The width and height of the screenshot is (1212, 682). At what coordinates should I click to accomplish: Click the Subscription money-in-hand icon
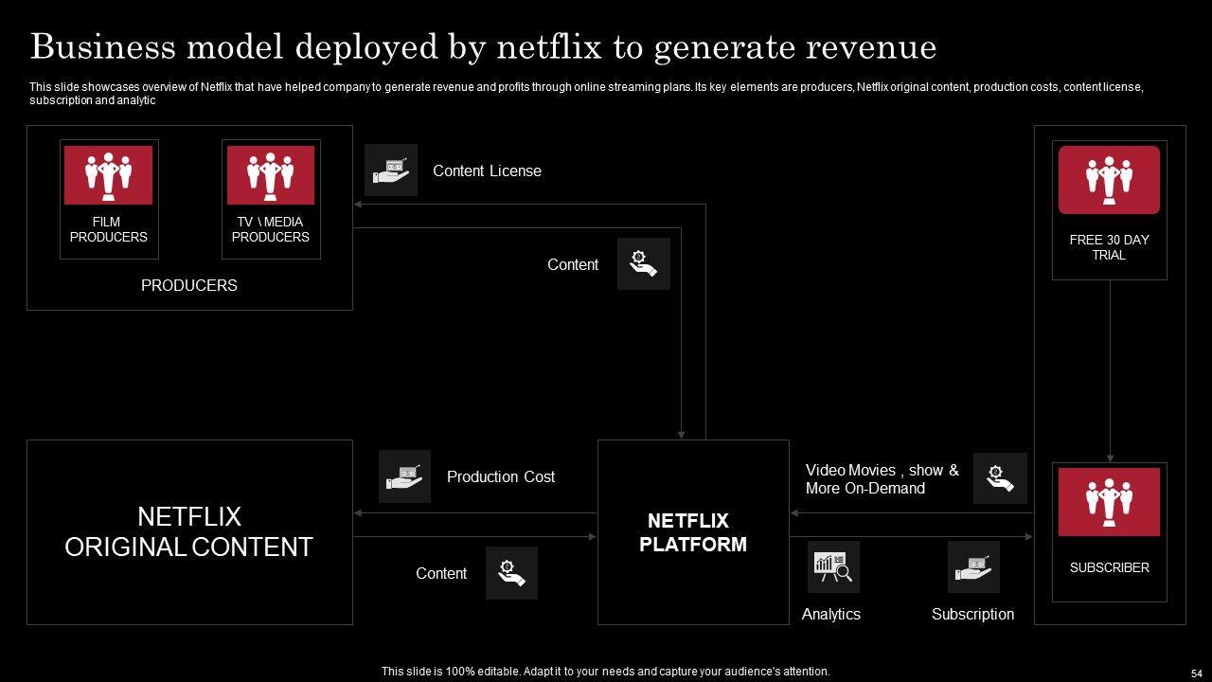(x=973, y=567)
